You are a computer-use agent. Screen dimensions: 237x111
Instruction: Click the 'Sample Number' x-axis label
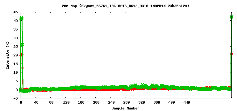(126, 108)
